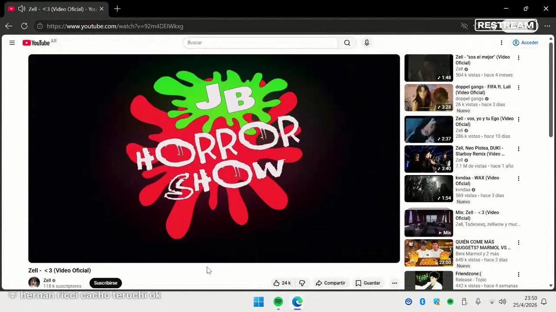The height and width of the screenshot is (312, 556).
Task: Open title Zell - vos, yo y tu Ego
Action: point(484,121)
